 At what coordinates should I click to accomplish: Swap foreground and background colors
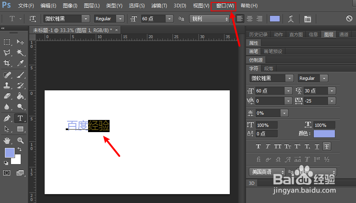(19, 149)
